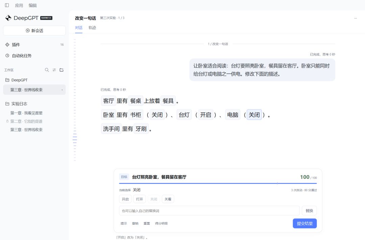Click the lock icon beside 第二章
Viewport: 365px width, 240px height.
[7, 121]
